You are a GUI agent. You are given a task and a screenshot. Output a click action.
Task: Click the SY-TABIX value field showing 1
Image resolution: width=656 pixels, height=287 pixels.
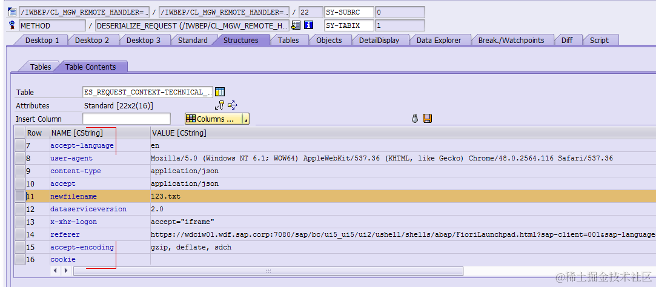400,25
